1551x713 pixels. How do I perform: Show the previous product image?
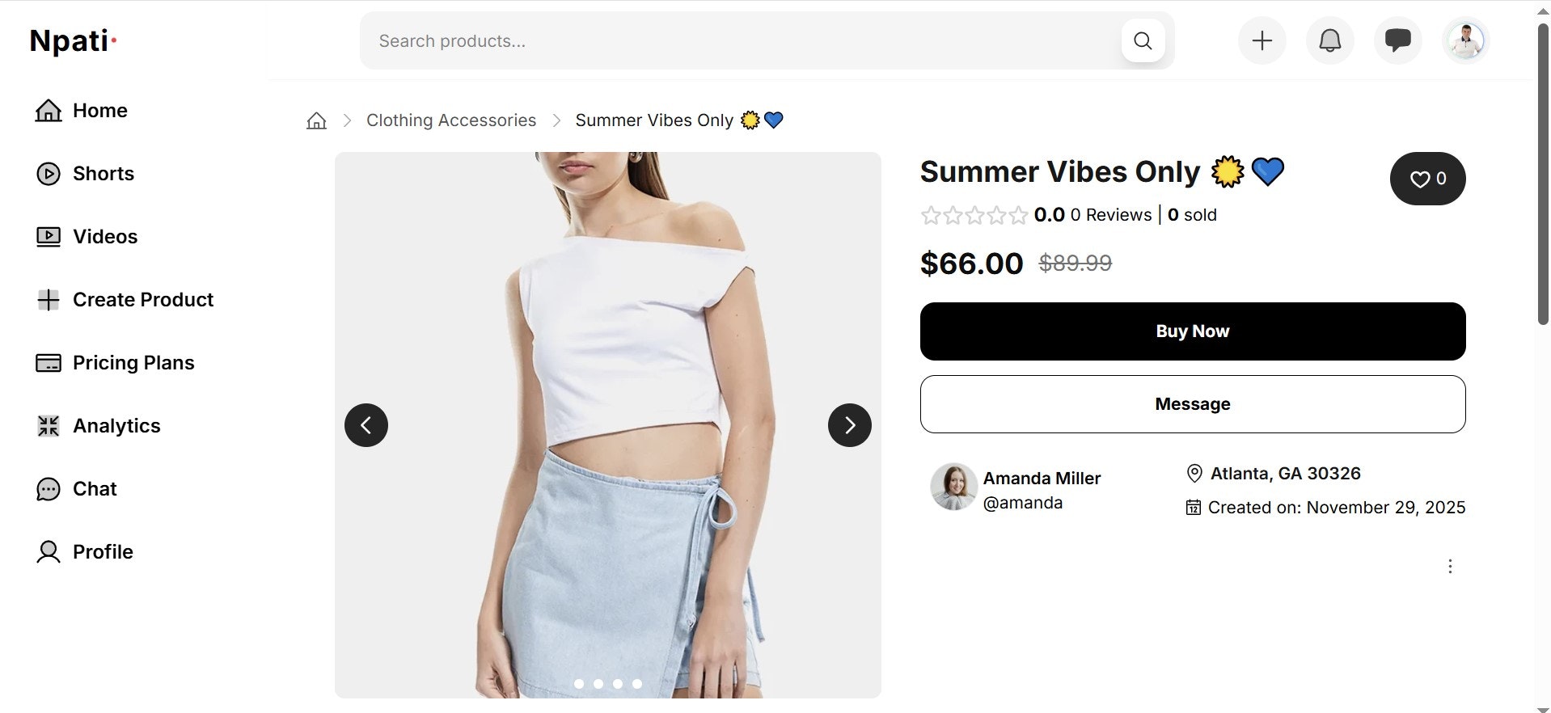tap(366, 424)
